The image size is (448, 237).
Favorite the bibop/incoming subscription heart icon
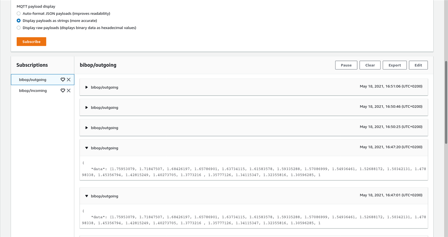63,90
